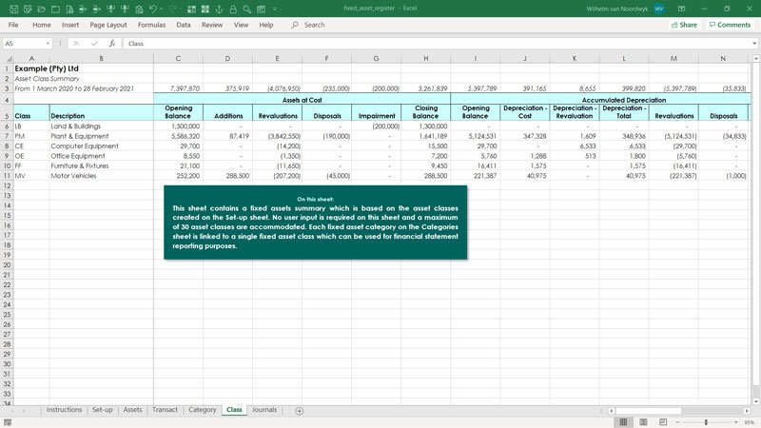Switch to the Journals sheet tab
This screenshot has width=761, height=428.
[x=264, y=410]
